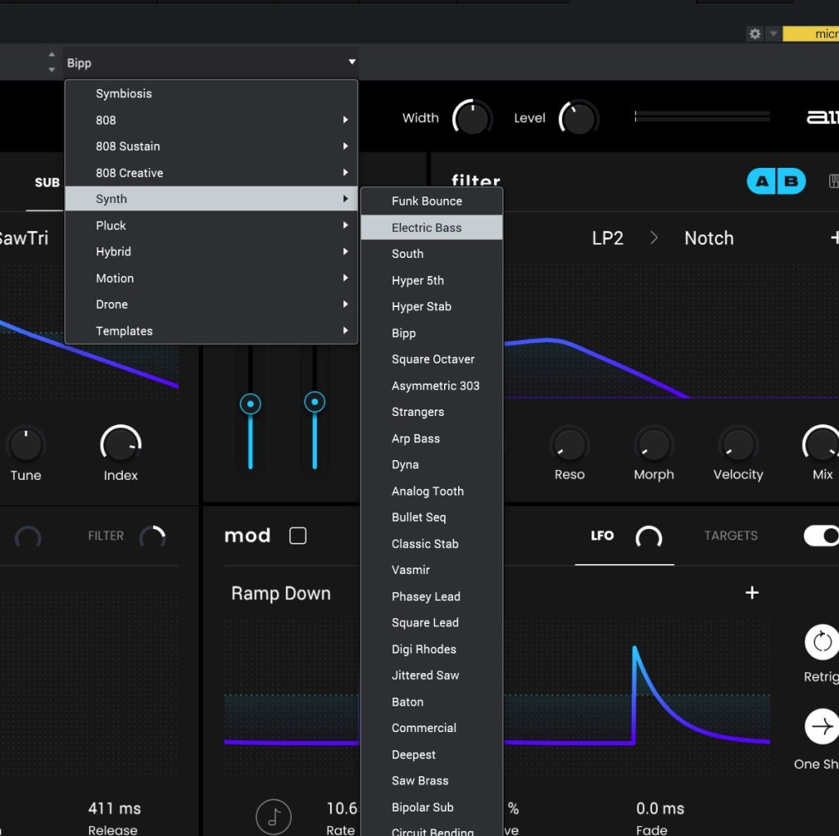This screenshot has width=839, height=836.
Task: Click the tempo sync note icon
Action: click(x=274, y=816)
